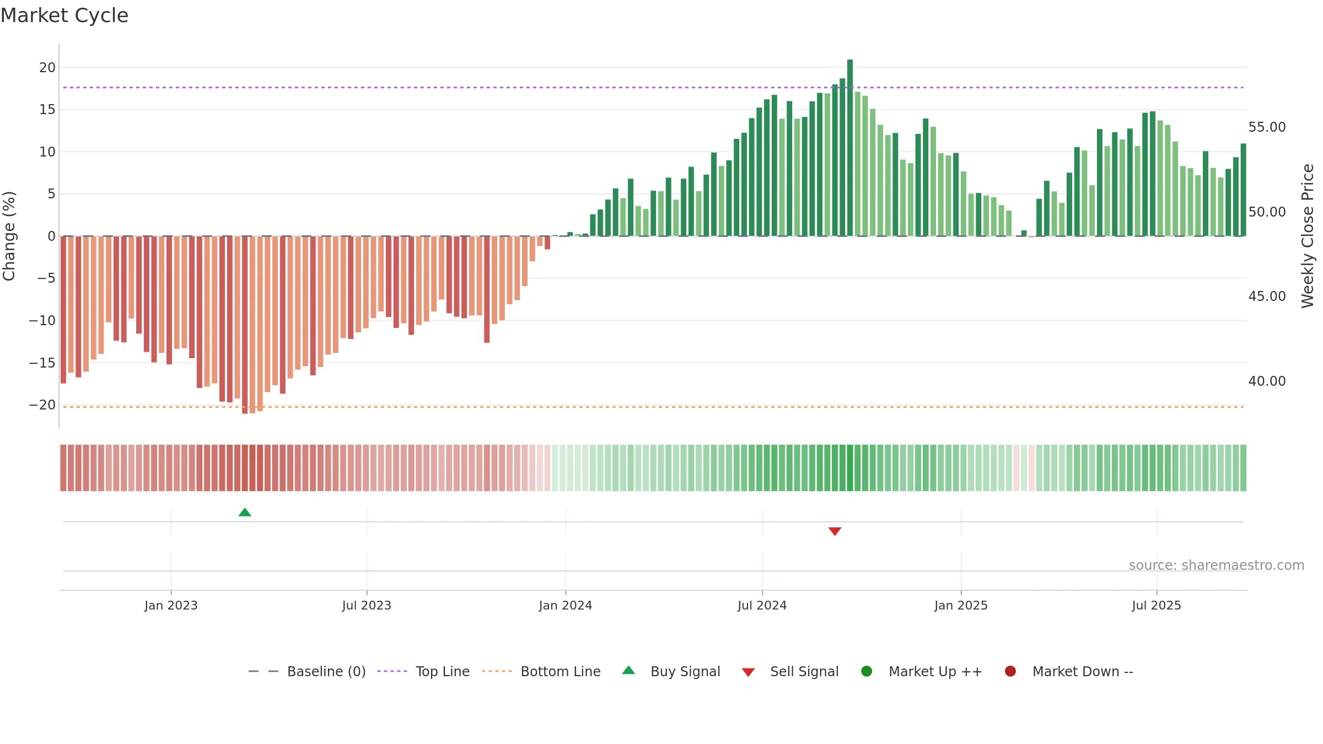Click the Jul 2024 x-axis label

762,606
